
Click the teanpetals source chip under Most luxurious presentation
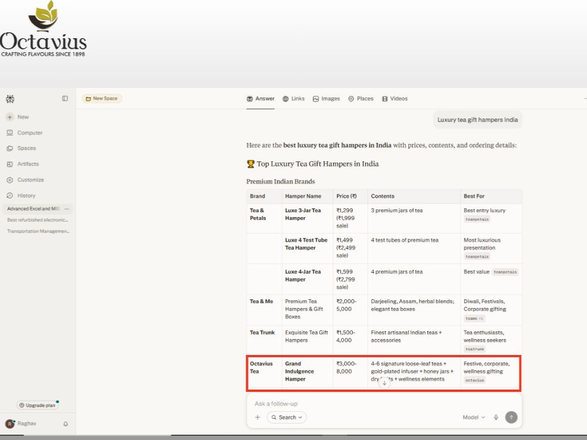pyautogui.click(x=477, y=257)
